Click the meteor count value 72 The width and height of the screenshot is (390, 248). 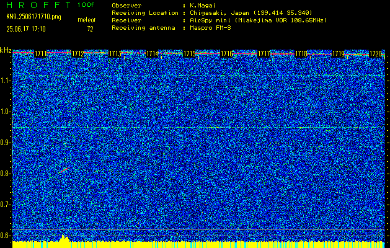click(x=90, y=29)
